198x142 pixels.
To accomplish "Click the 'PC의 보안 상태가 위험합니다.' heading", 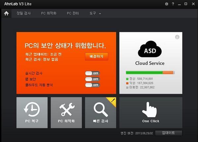I will click(65, 45).
